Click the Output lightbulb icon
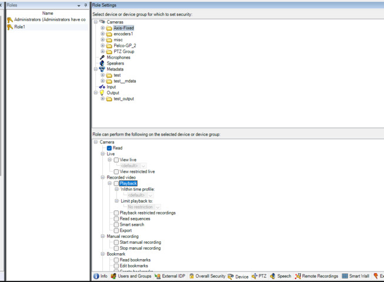The height and width of the screenshot is (282, 384). coord(102,93)
